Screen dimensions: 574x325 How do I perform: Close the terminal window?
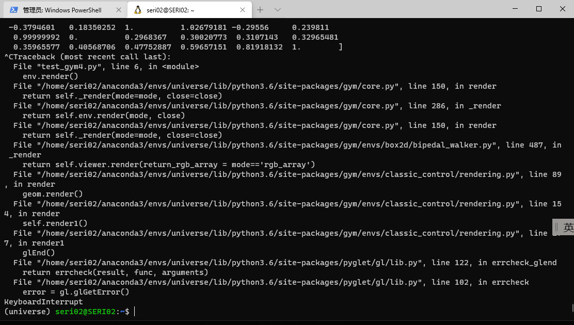coord(563,9)
